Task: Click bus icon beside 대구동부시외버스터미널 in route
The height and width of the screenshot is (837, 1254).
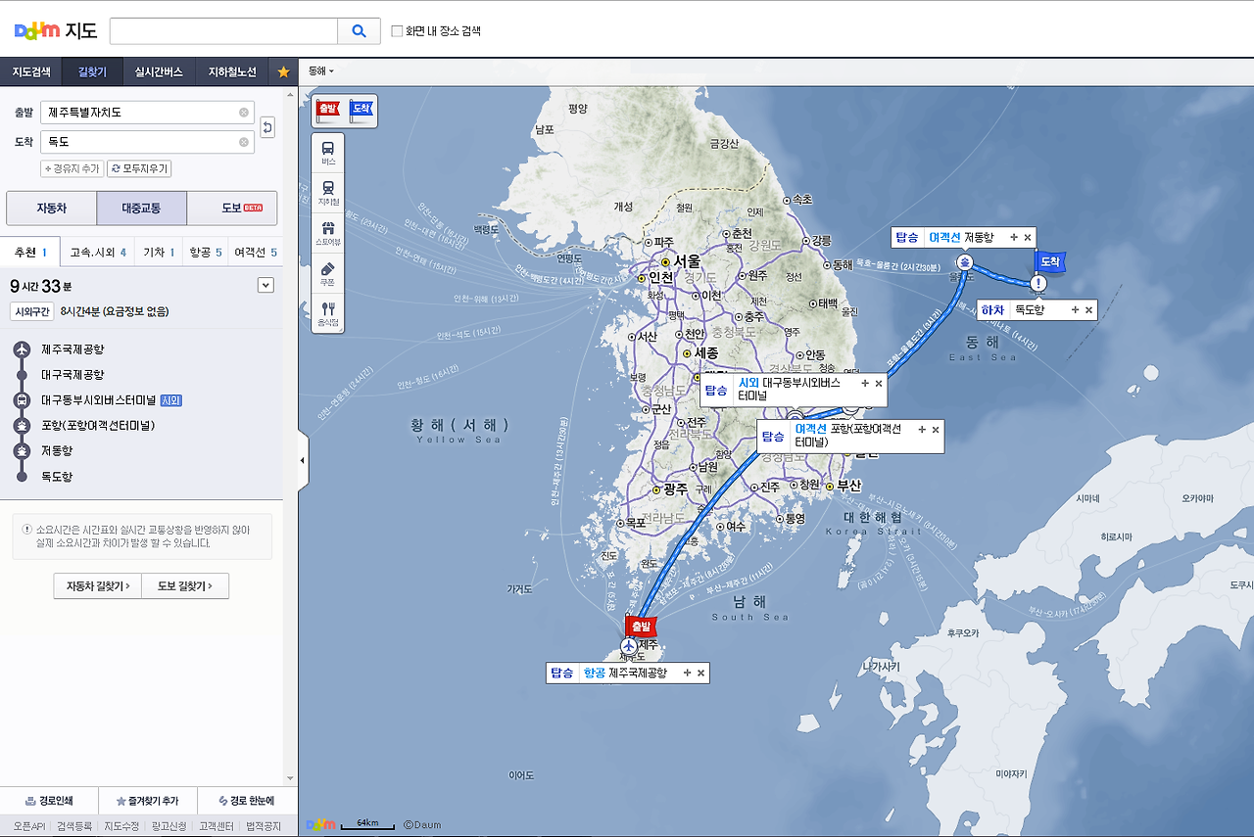Action: (22, 400)
